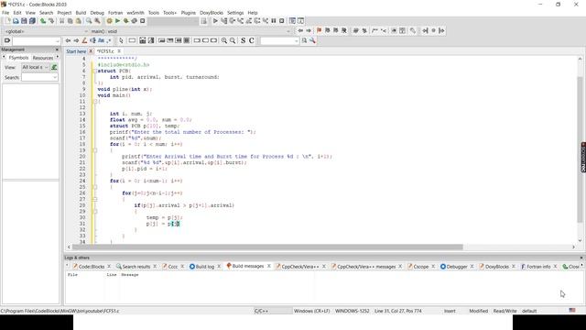The width and height of the screenshot is (586, 330).
Task: Click the Break debugger pause icon
Action: (x=274, y=21)
